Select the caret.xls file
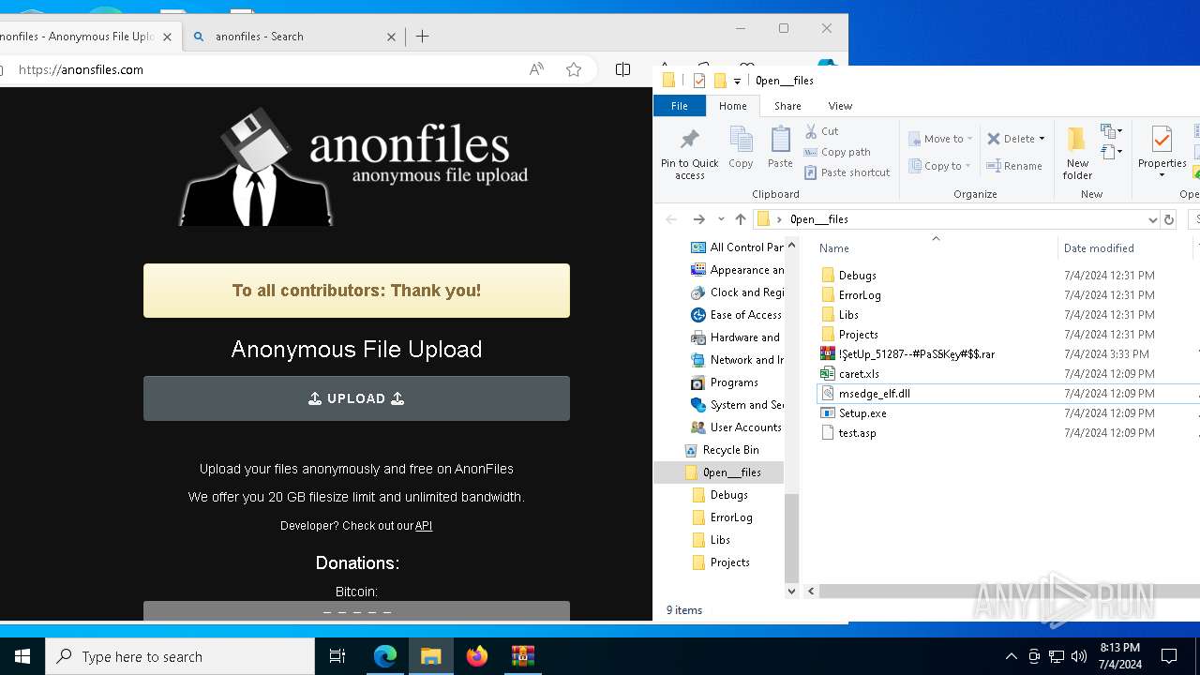This screenshot has height=675, width=1200. point(858,374)
